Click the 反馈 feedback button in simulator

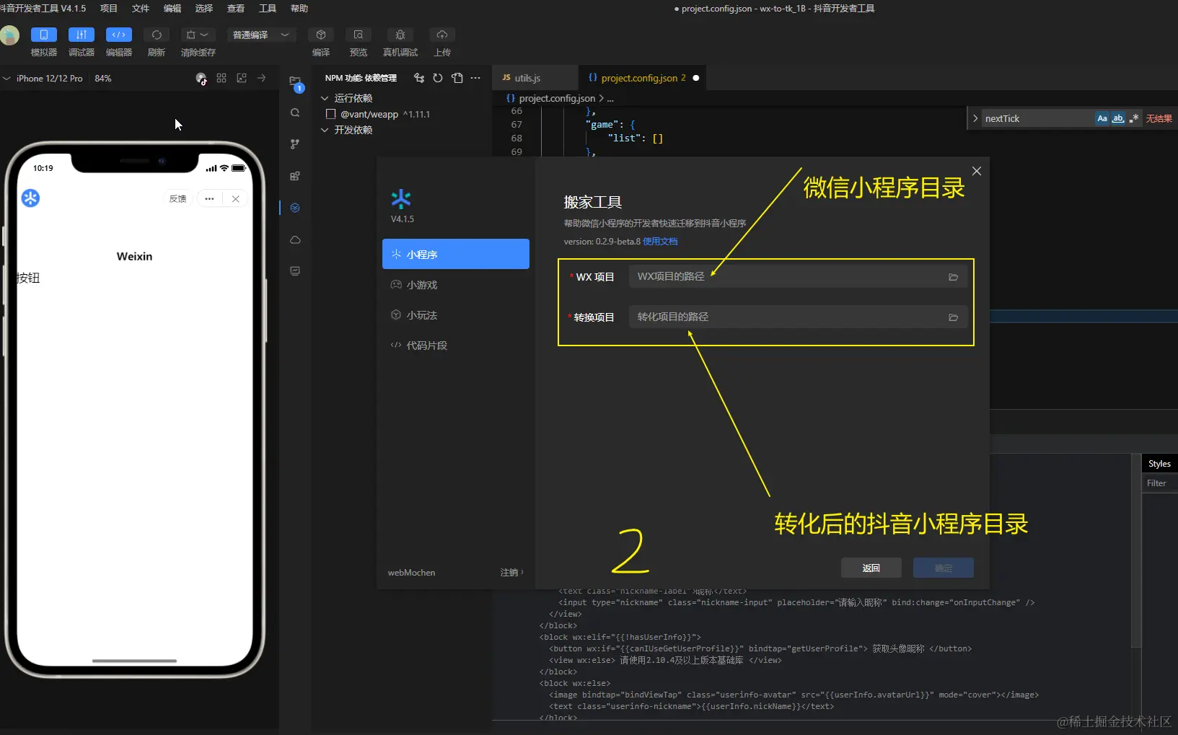click(x=177, y=198)
